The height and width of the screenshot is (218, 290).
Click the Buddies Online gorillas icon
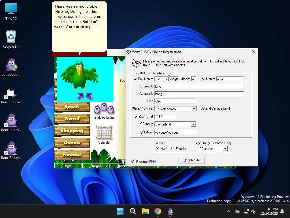click(104, 108)
